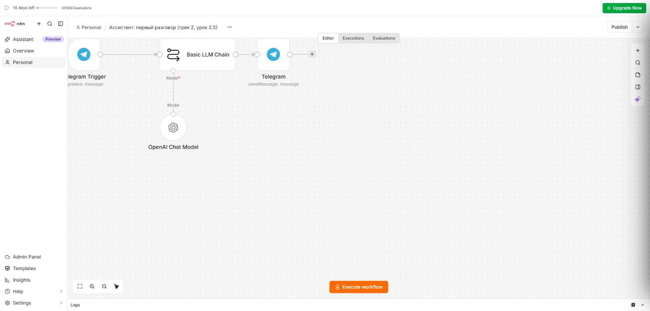Switch to the Editor tab

click(x=328, y=38)
